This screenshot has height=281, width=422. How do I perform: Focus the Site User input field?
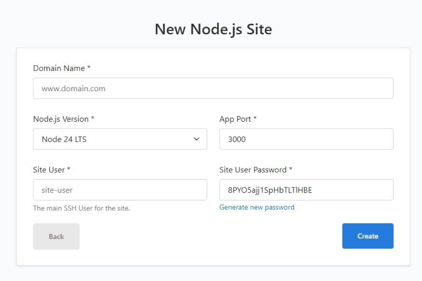120,190
